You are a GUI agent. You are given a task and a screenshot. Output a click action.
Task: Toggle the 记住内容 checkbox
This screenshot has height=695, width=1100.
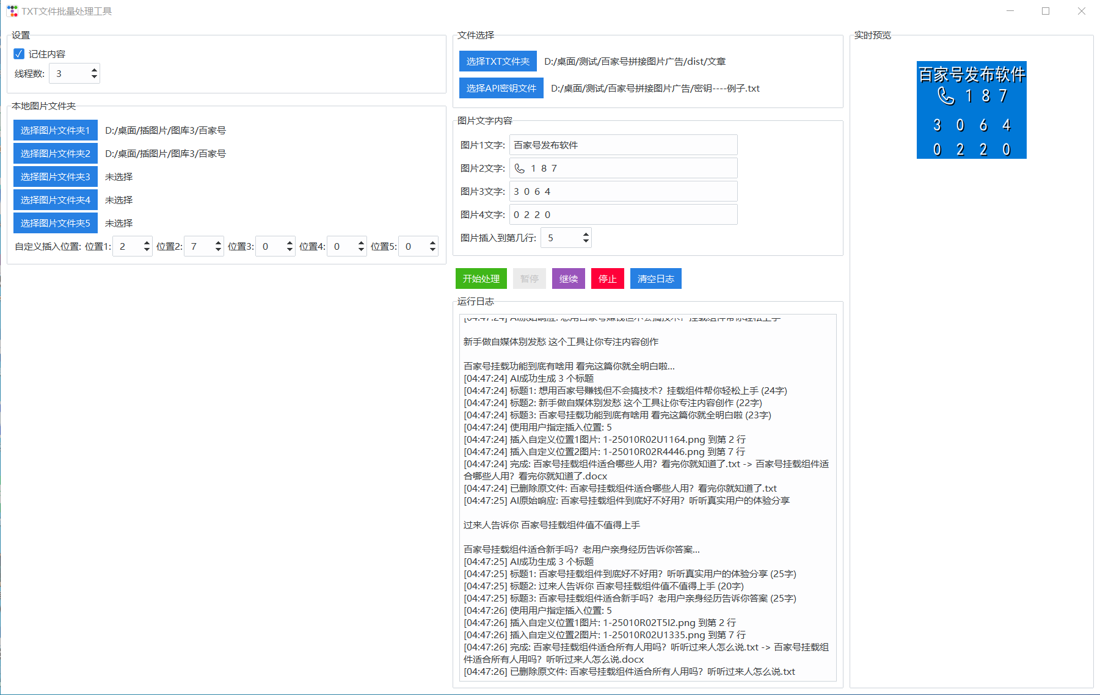(19, 54)
